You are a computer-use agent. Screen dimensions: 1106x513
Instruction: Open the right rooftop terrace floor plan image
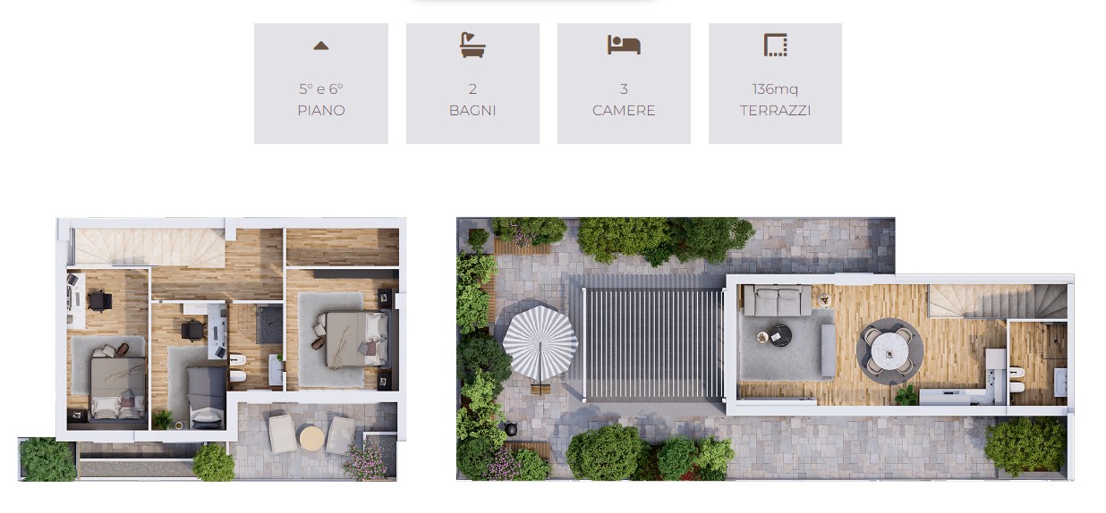pos(765,349)
